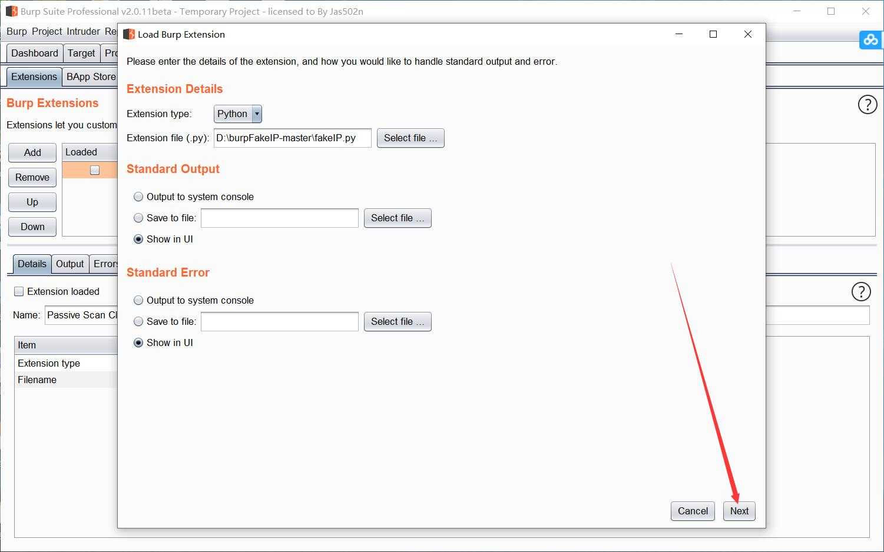Click the Load Burp Extension dialog logo icon

pos(129,34)
